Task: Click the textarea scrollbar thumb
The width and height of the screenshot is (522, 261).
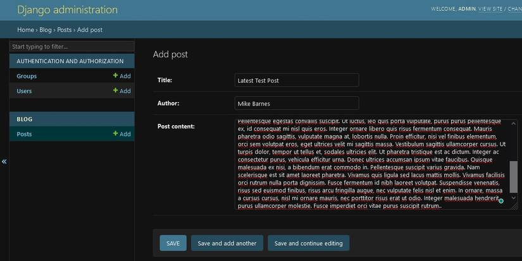Action: [513, 176]
